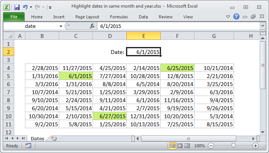Open the Name Box dropdown arrow

coord(61,26)
